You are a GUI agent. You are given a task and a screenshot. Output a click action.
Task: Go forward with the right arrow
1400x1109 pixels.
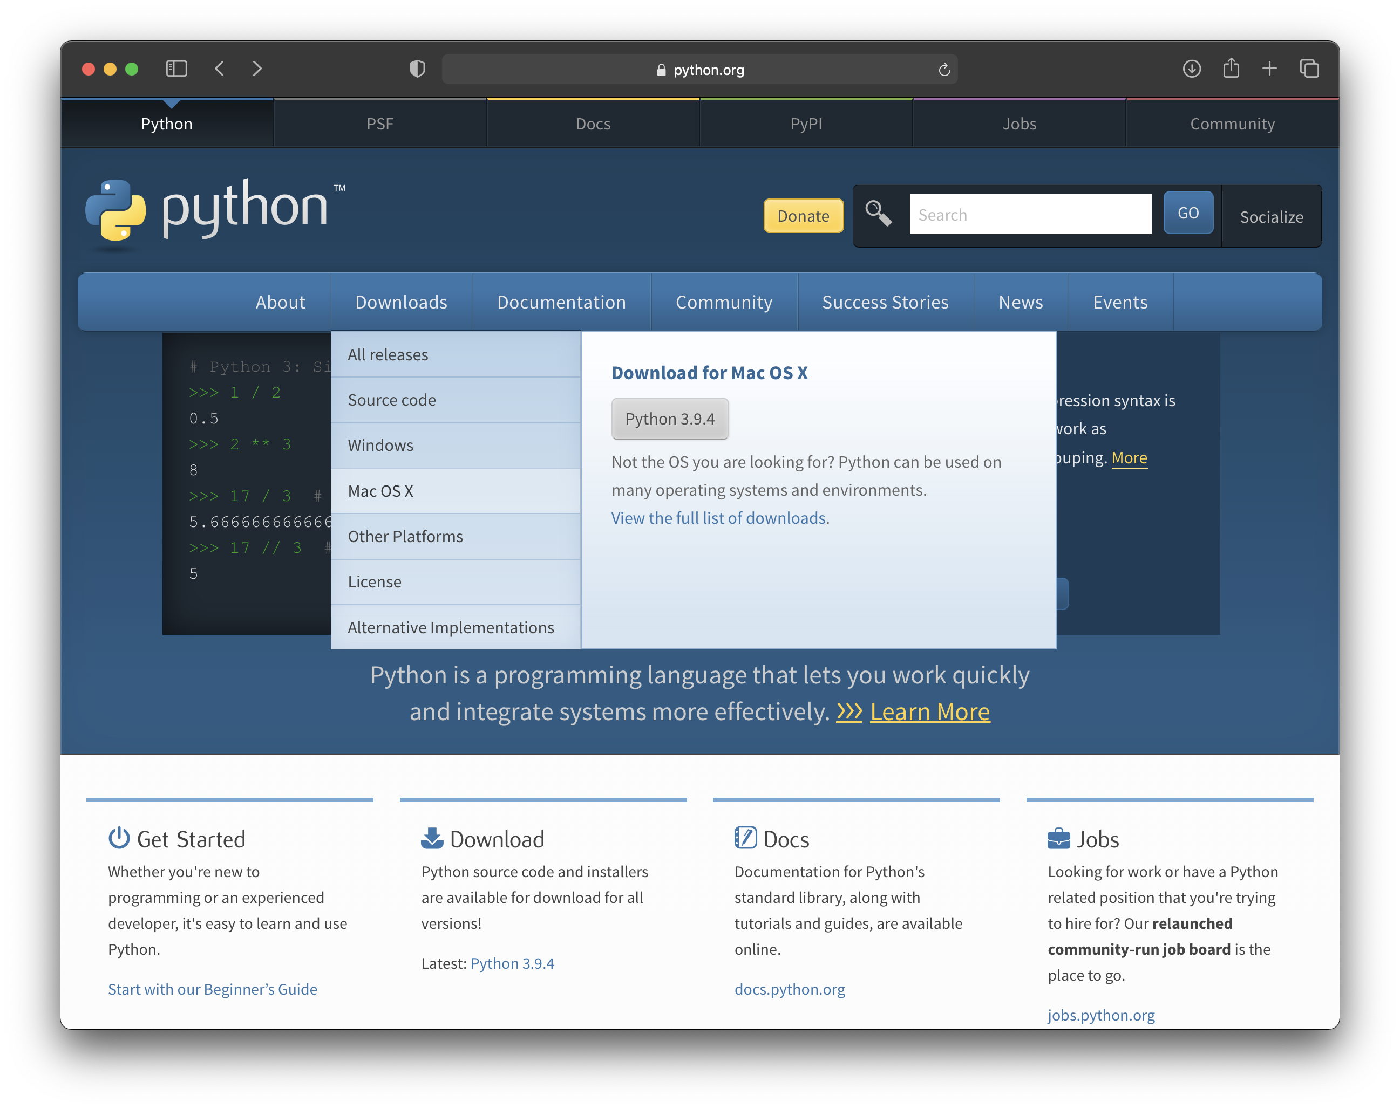(x=257, y=69)
